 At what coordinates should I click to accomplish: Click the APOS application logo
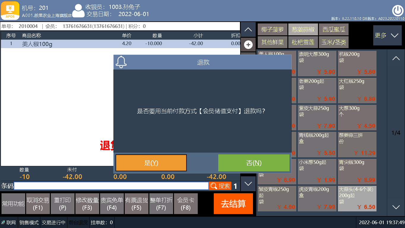pos(10,10)
